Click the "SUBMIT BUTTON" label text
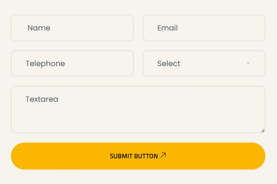 point(134,156)
